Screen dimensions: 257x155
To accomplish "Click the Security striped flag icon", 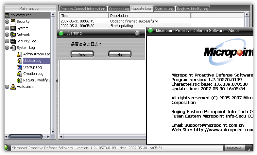I will click(x=13, y=21).
